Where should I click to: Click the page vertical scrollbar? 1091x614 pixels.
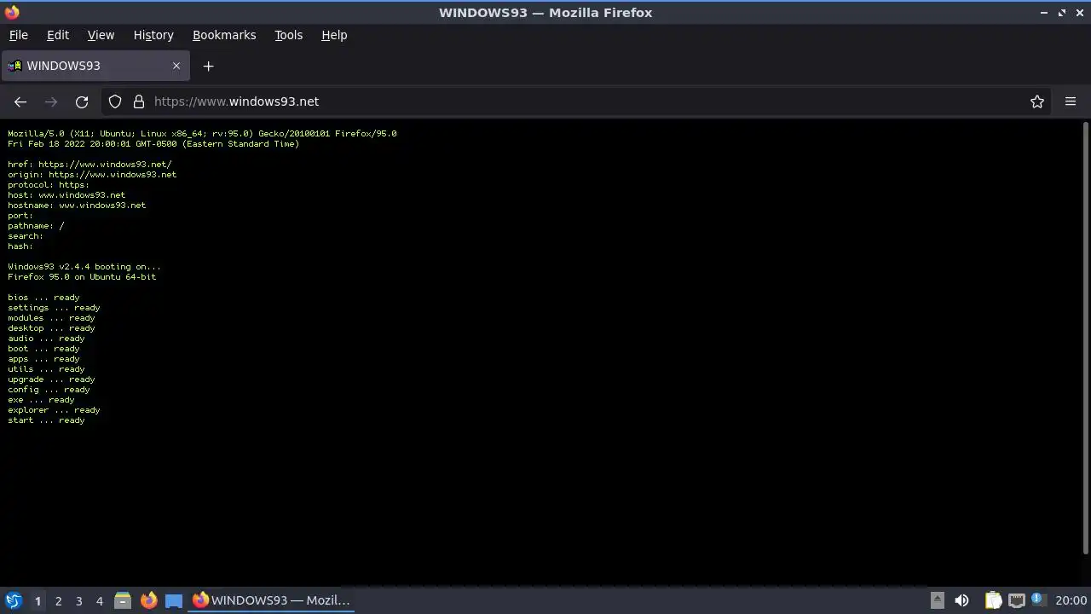[1085, 338]
